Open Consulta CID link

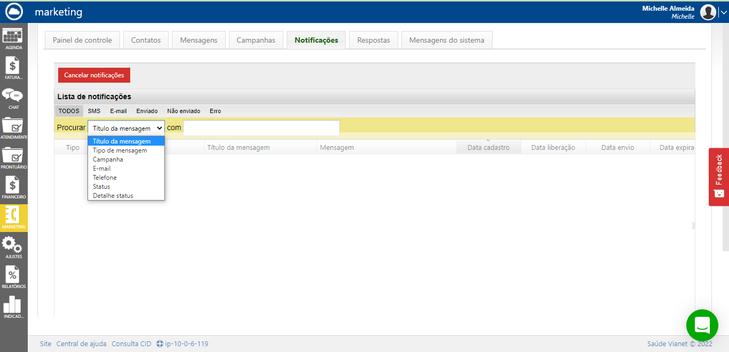[131, 344]
